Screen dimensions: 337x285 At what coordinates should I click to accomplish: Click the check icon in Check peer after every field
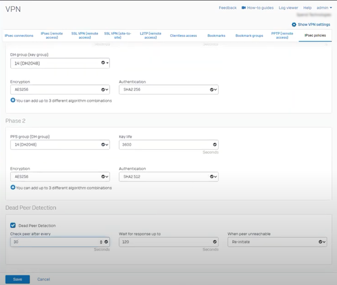pos(106,242)
